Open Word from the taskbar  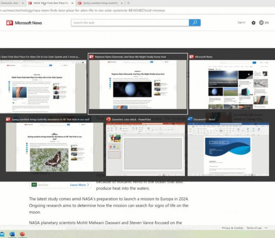[12, 234]
